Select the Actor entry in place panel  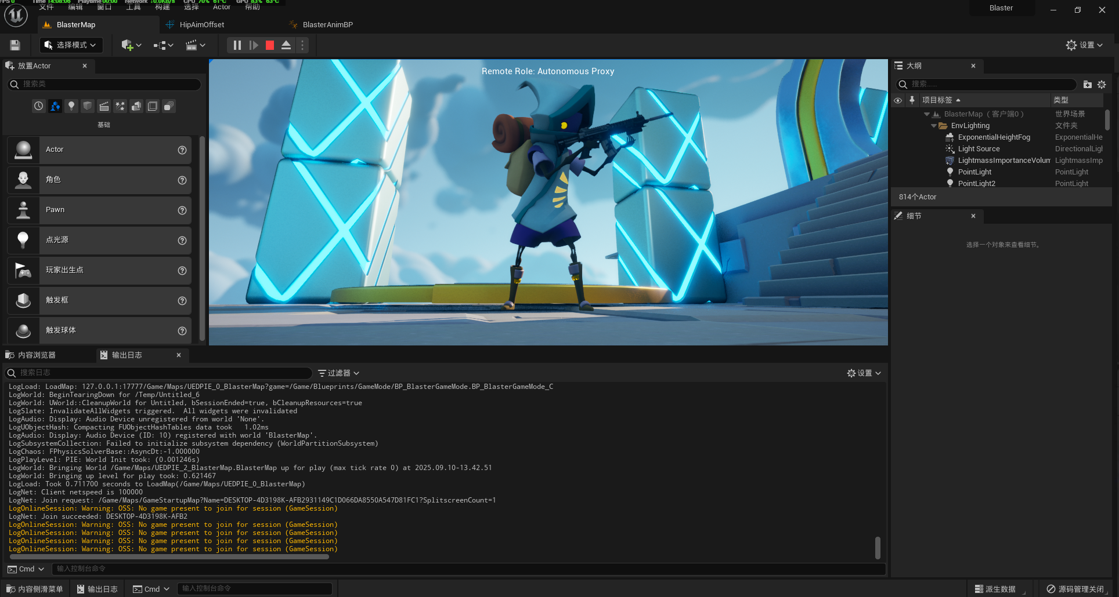[x=99, y=150]
